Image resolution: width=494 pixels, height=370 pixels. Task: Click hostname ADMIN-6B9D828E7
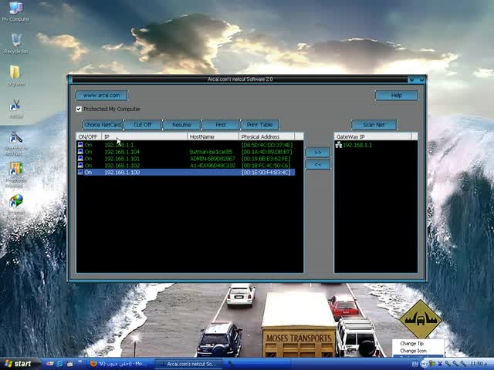[x=212, y=159]
